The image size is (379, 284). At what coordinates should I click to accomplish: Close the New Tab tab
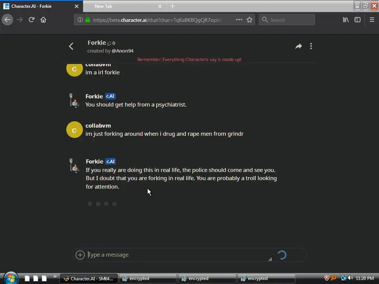point(160,6)
